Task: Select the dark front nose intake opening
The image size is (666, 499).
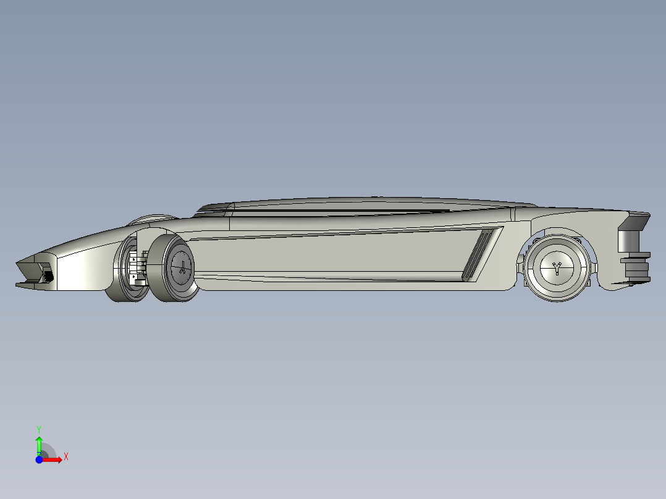Action: click(x=48, y=277)
